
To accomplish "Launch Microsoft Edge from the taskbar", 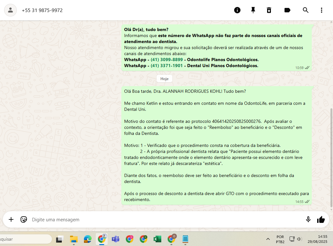I will [x=87, y=239].
